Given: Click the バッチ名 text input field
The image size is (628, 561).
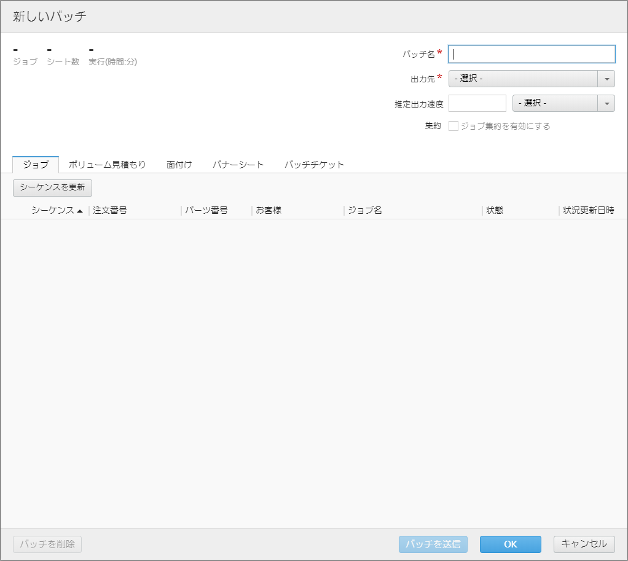Looking at the screenshot, I should [x=532, y=54].
